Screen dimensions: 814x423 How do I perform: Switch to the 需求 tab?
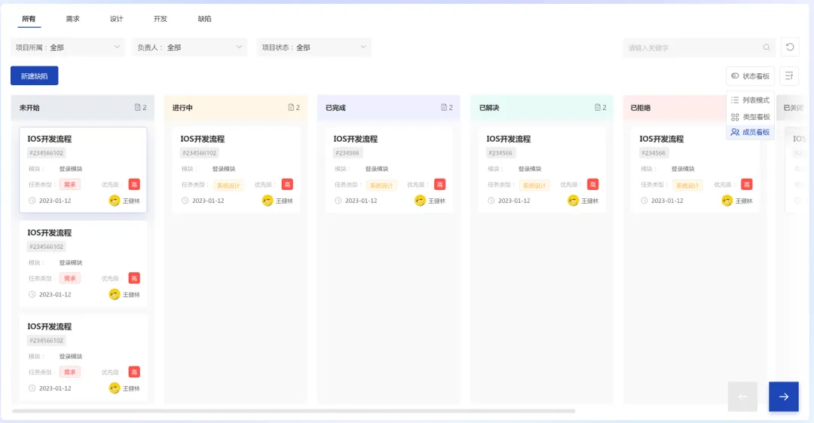(x=72, y=19)
